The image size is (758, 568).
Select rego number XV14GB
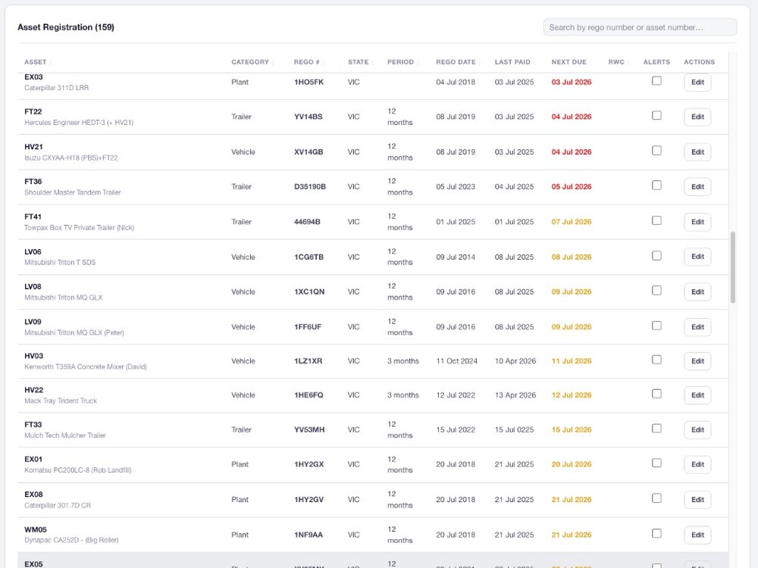pos(309,152)
